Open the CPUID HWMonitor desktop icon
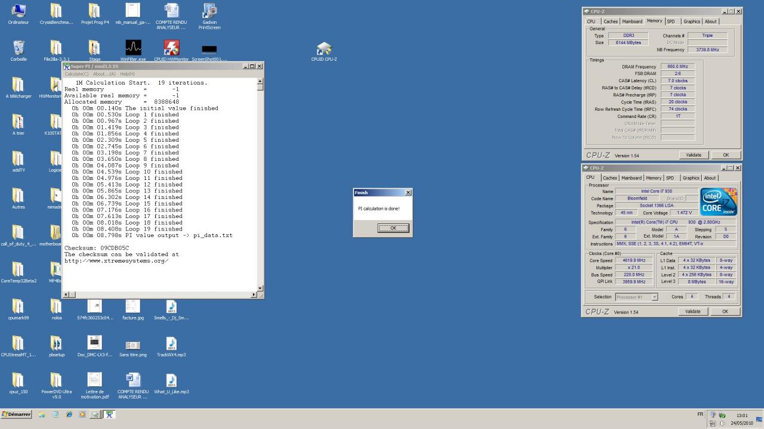764x429 pixels. 171,48
